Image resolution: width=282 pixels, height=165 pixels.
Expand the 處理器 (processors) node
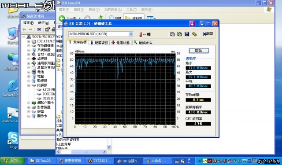point(29,59)
